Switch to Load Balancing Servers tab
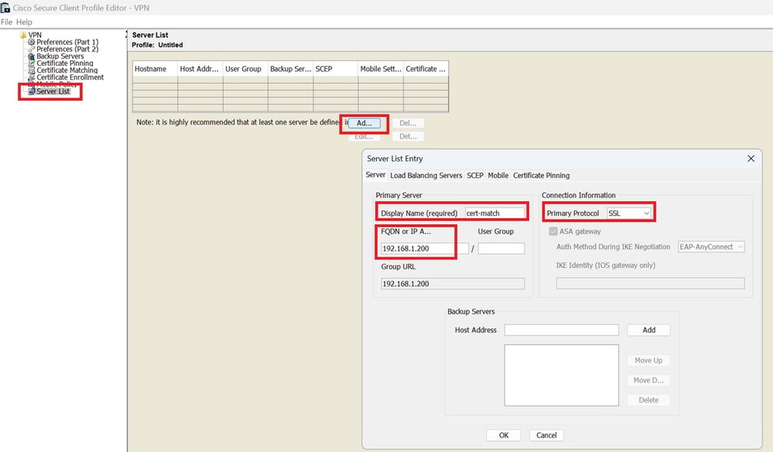 426,176
